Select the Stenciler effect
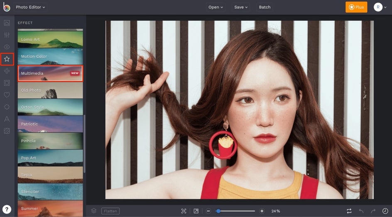The height and width of the screenshot is (217, 392). pos(50,192)
